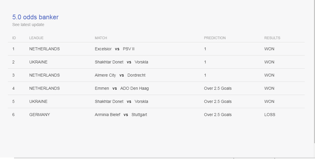Image resolution: width=315 pixels, height=159 pixels.
Task: Click the "See latest update" text
Action: (x=28, y=25)
